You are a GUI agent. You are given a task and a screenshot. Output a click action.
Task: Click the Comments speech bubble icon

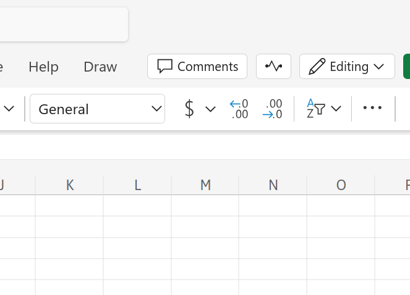[x=165, y=67]
